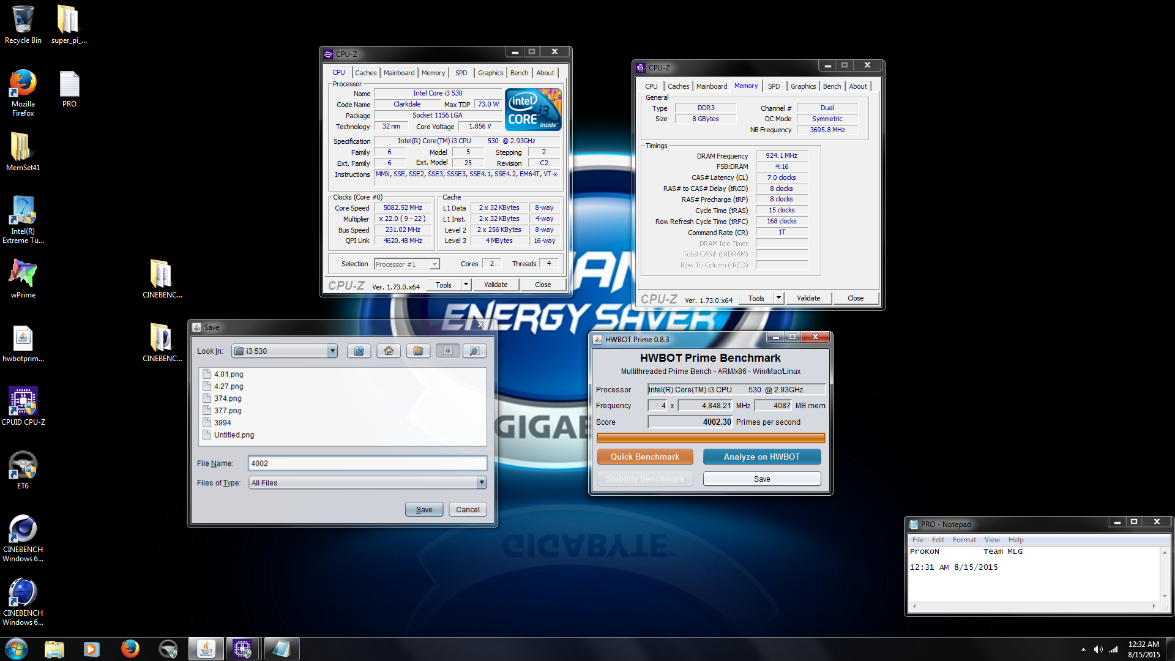Select 374.png in file list
This screenshot has width=1175, height=661.
click(222, 398)
